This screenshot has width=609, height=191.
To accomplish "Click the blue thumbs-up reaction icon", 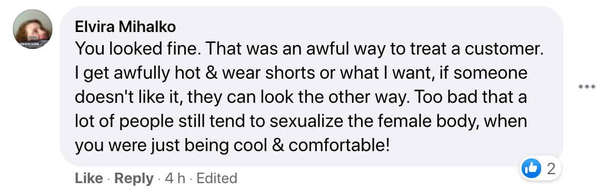I will [x=531, y=168].
